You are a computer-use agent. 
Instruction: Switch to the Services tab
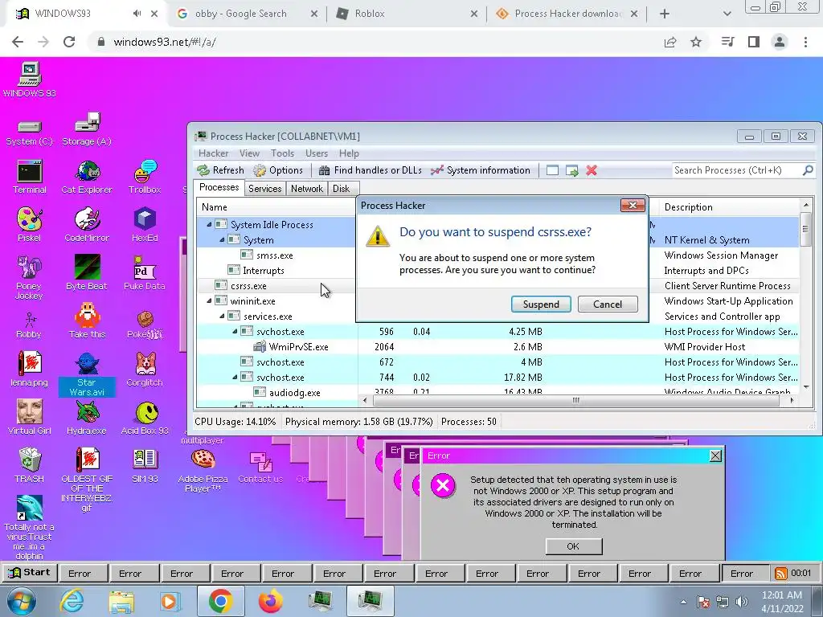[264, 188]
